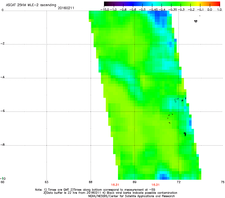225x198 pixels.
Task: Select the -0.45 color bar label
Action: click(153, 10)
